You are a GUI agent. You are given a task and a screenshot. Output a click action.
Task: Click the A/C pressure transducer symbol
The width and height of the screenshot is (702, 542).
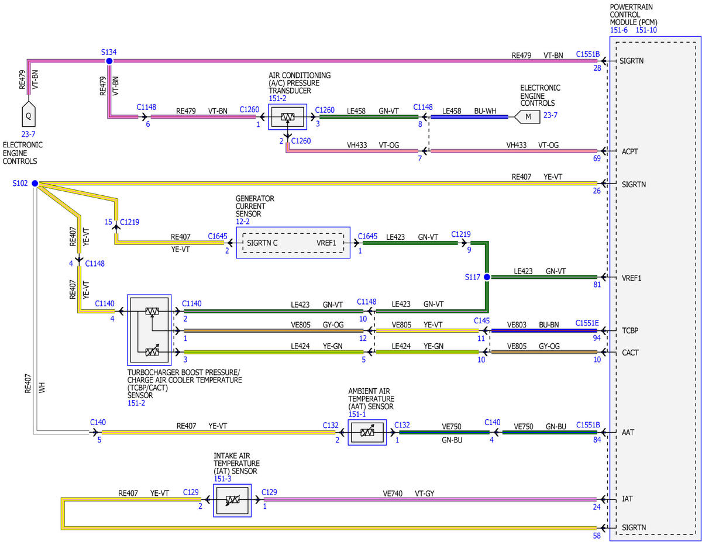(287, 117)
